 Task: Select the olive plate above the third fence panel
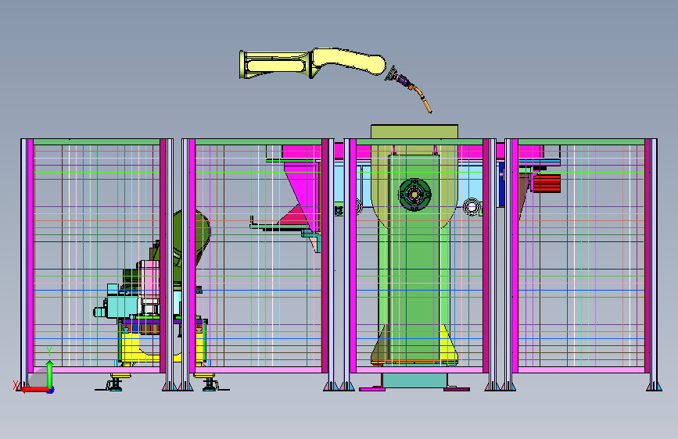coord(414,132)
